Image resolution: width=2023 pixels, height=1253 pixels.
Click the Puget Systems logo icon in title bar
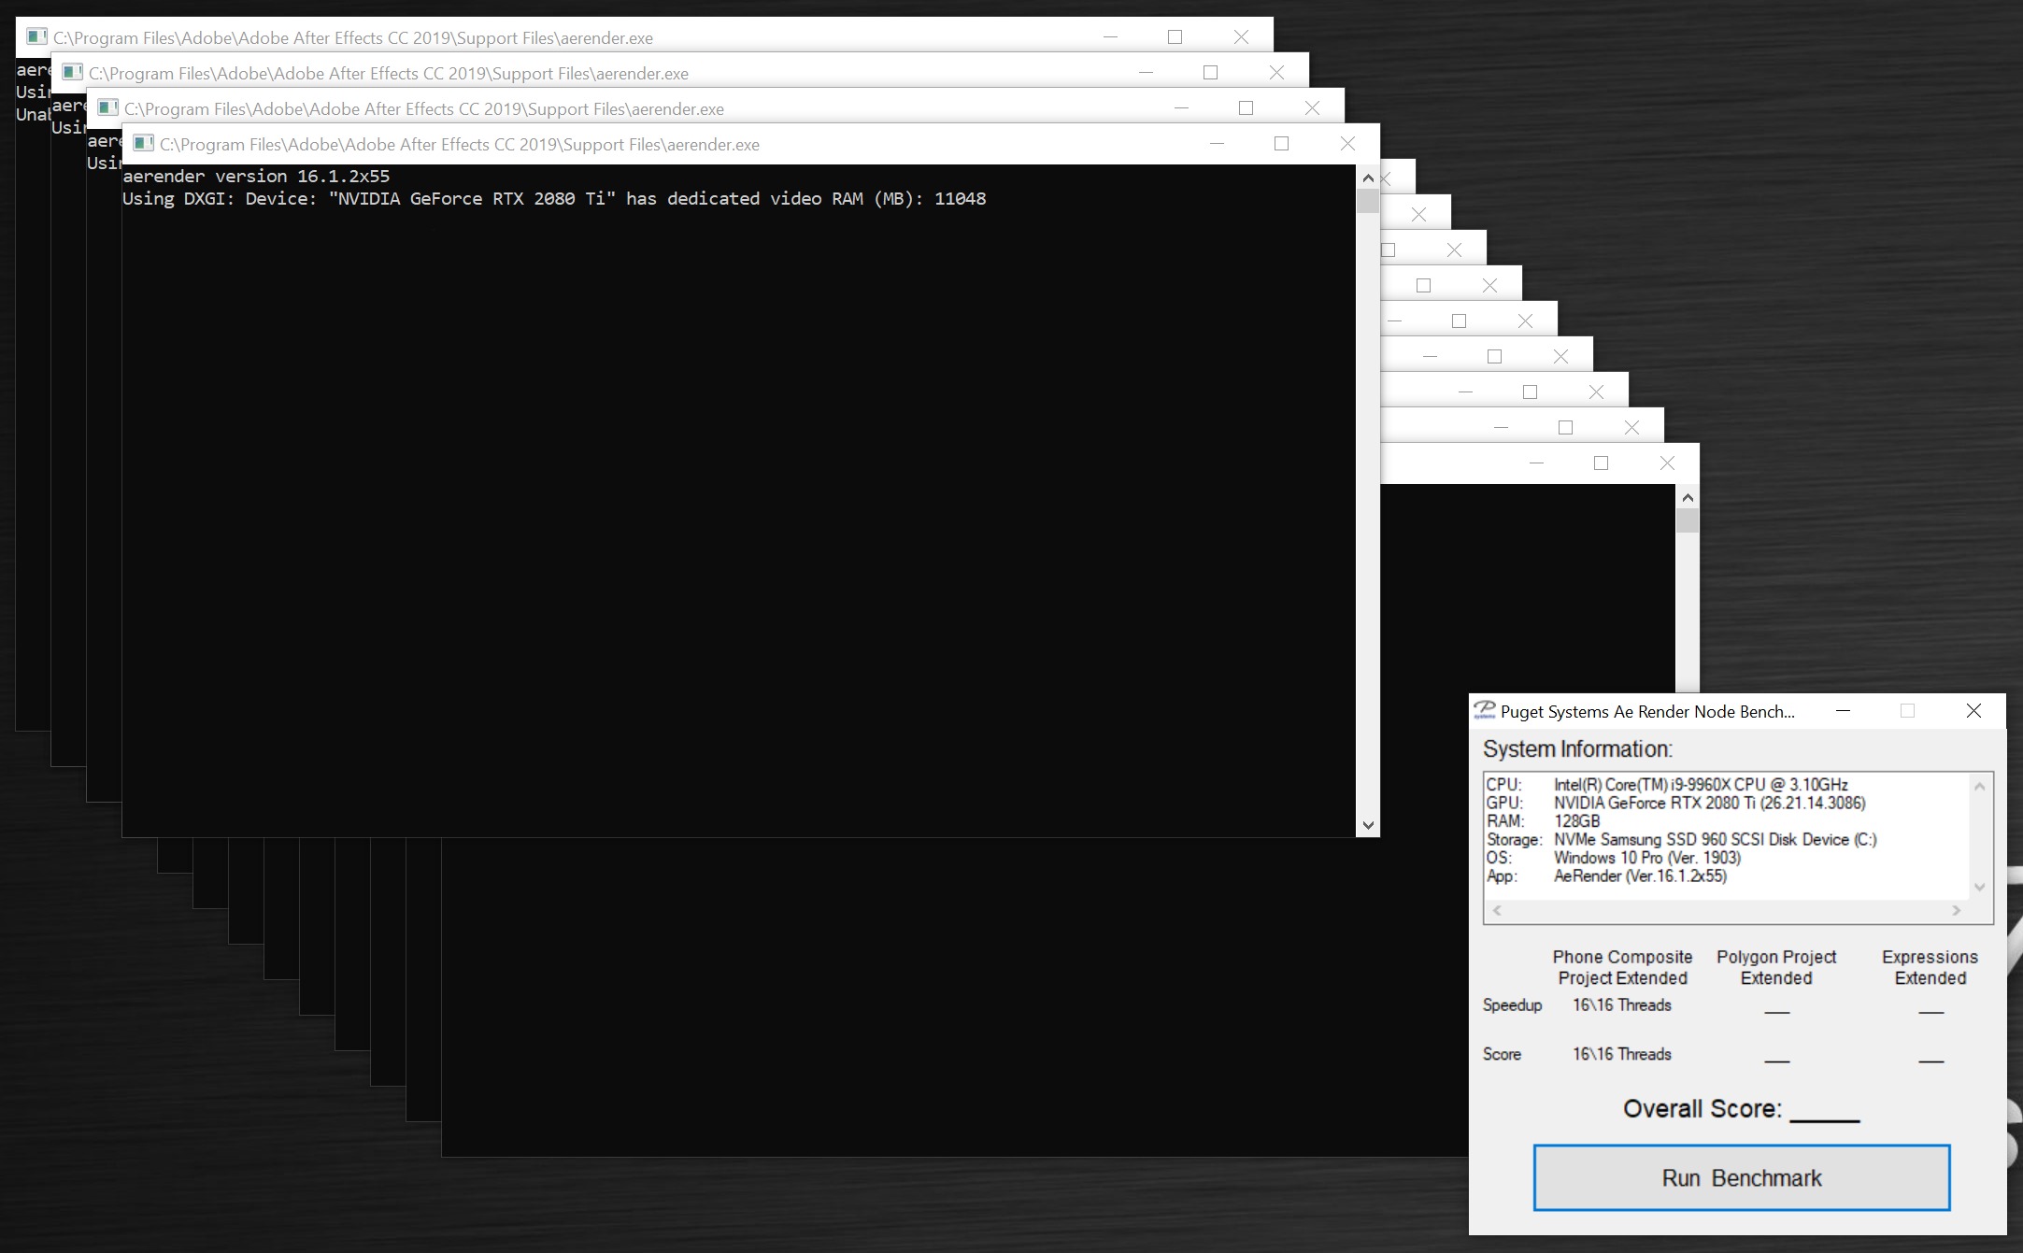(1484, 711)
